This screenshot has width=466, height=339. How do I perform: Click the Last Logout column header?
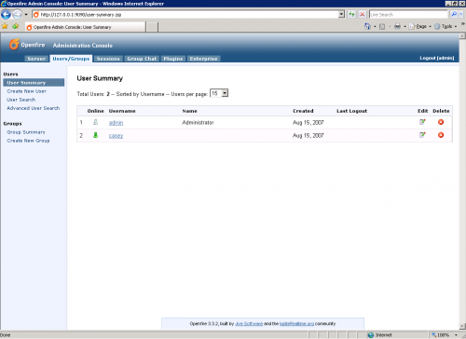click(351, 111)
